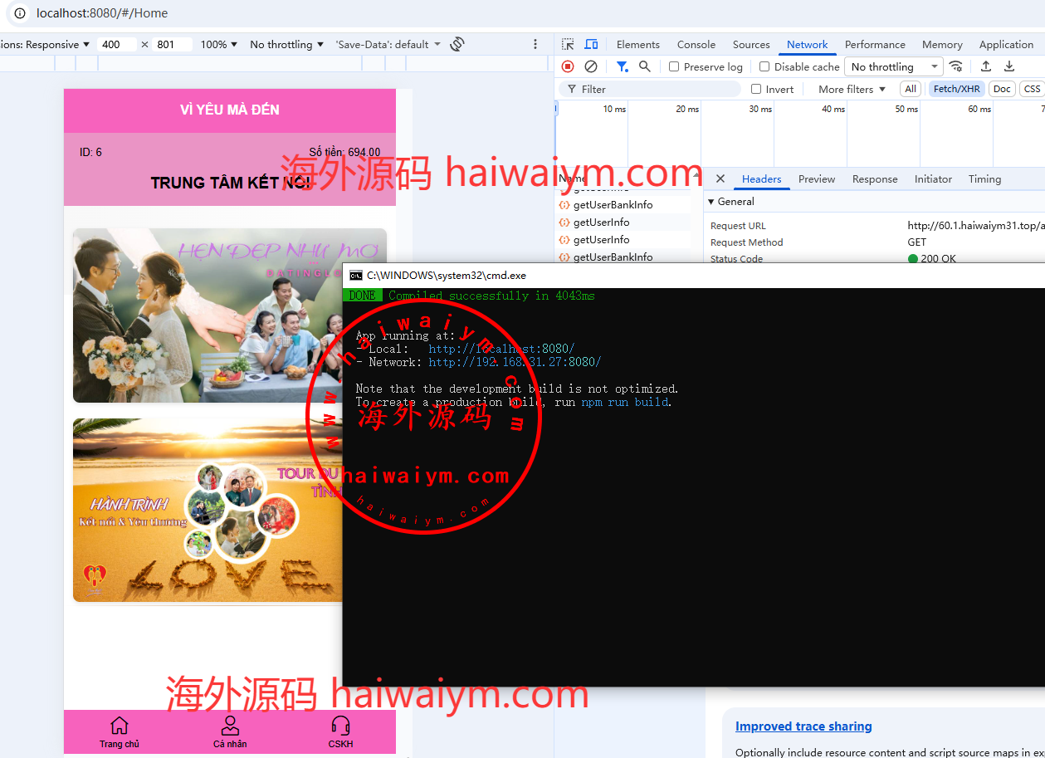Select the Fetch/XHR filter button

pyautogui.click(x=956, y=89)
